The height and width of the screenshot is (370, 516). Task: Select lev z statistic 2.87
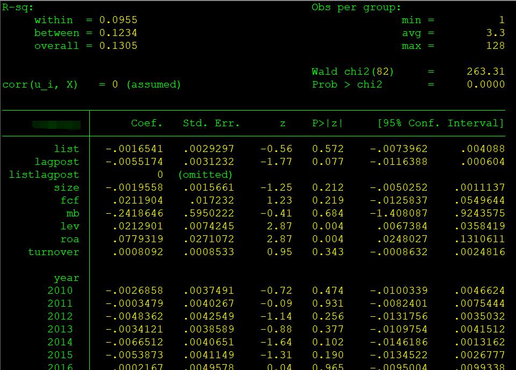(279, 226)
